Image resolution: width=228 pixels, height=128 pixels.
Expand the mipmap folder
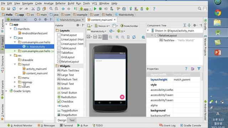click(x=15, y=82)
